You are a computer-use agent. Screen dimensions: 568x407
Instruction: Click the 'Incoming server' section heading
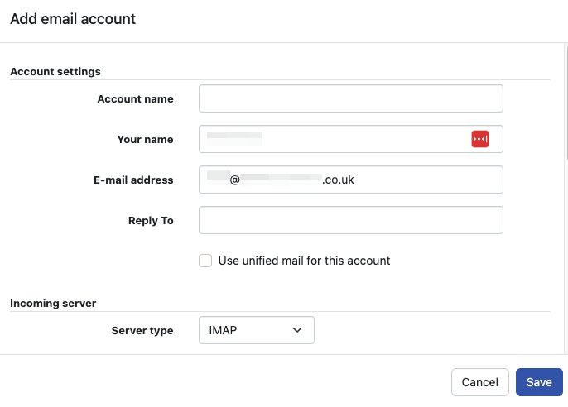click(55, 304)
